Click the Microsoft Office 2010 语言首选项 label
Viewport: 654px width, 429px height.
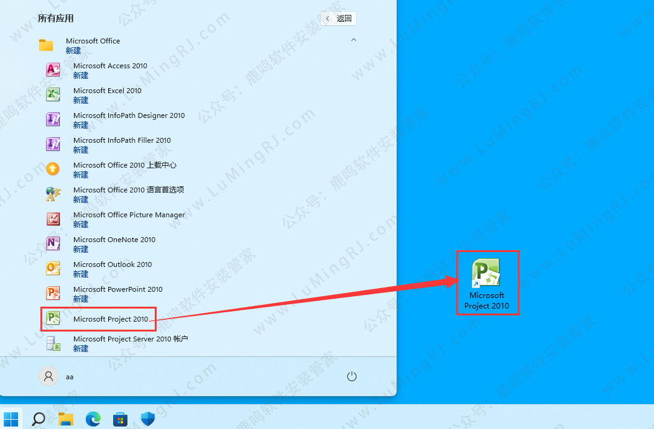pos(129,190)
